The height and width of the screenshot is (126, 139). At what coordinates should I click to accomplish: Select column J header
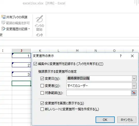[21, 51]
